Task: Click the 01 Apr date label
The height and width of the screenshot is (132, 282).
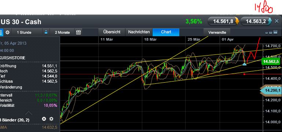Action: [228, 39]
